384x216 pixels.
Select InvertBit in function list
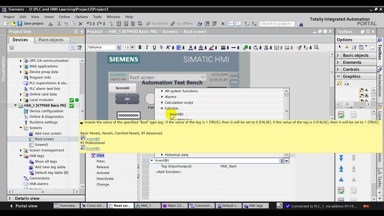coord(177,114)
